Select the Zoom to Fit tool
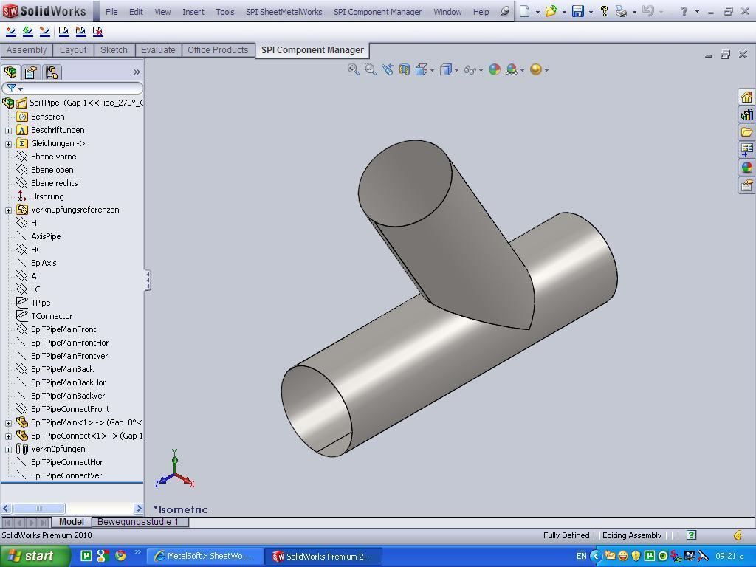This screenshot has height=567, width=756. pos(352,69)
